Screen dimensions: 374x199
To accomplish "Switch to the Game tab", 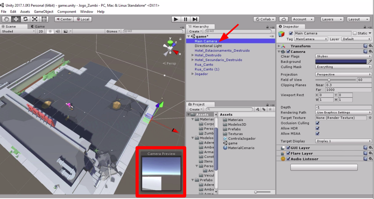I will (x=39, y=27).
